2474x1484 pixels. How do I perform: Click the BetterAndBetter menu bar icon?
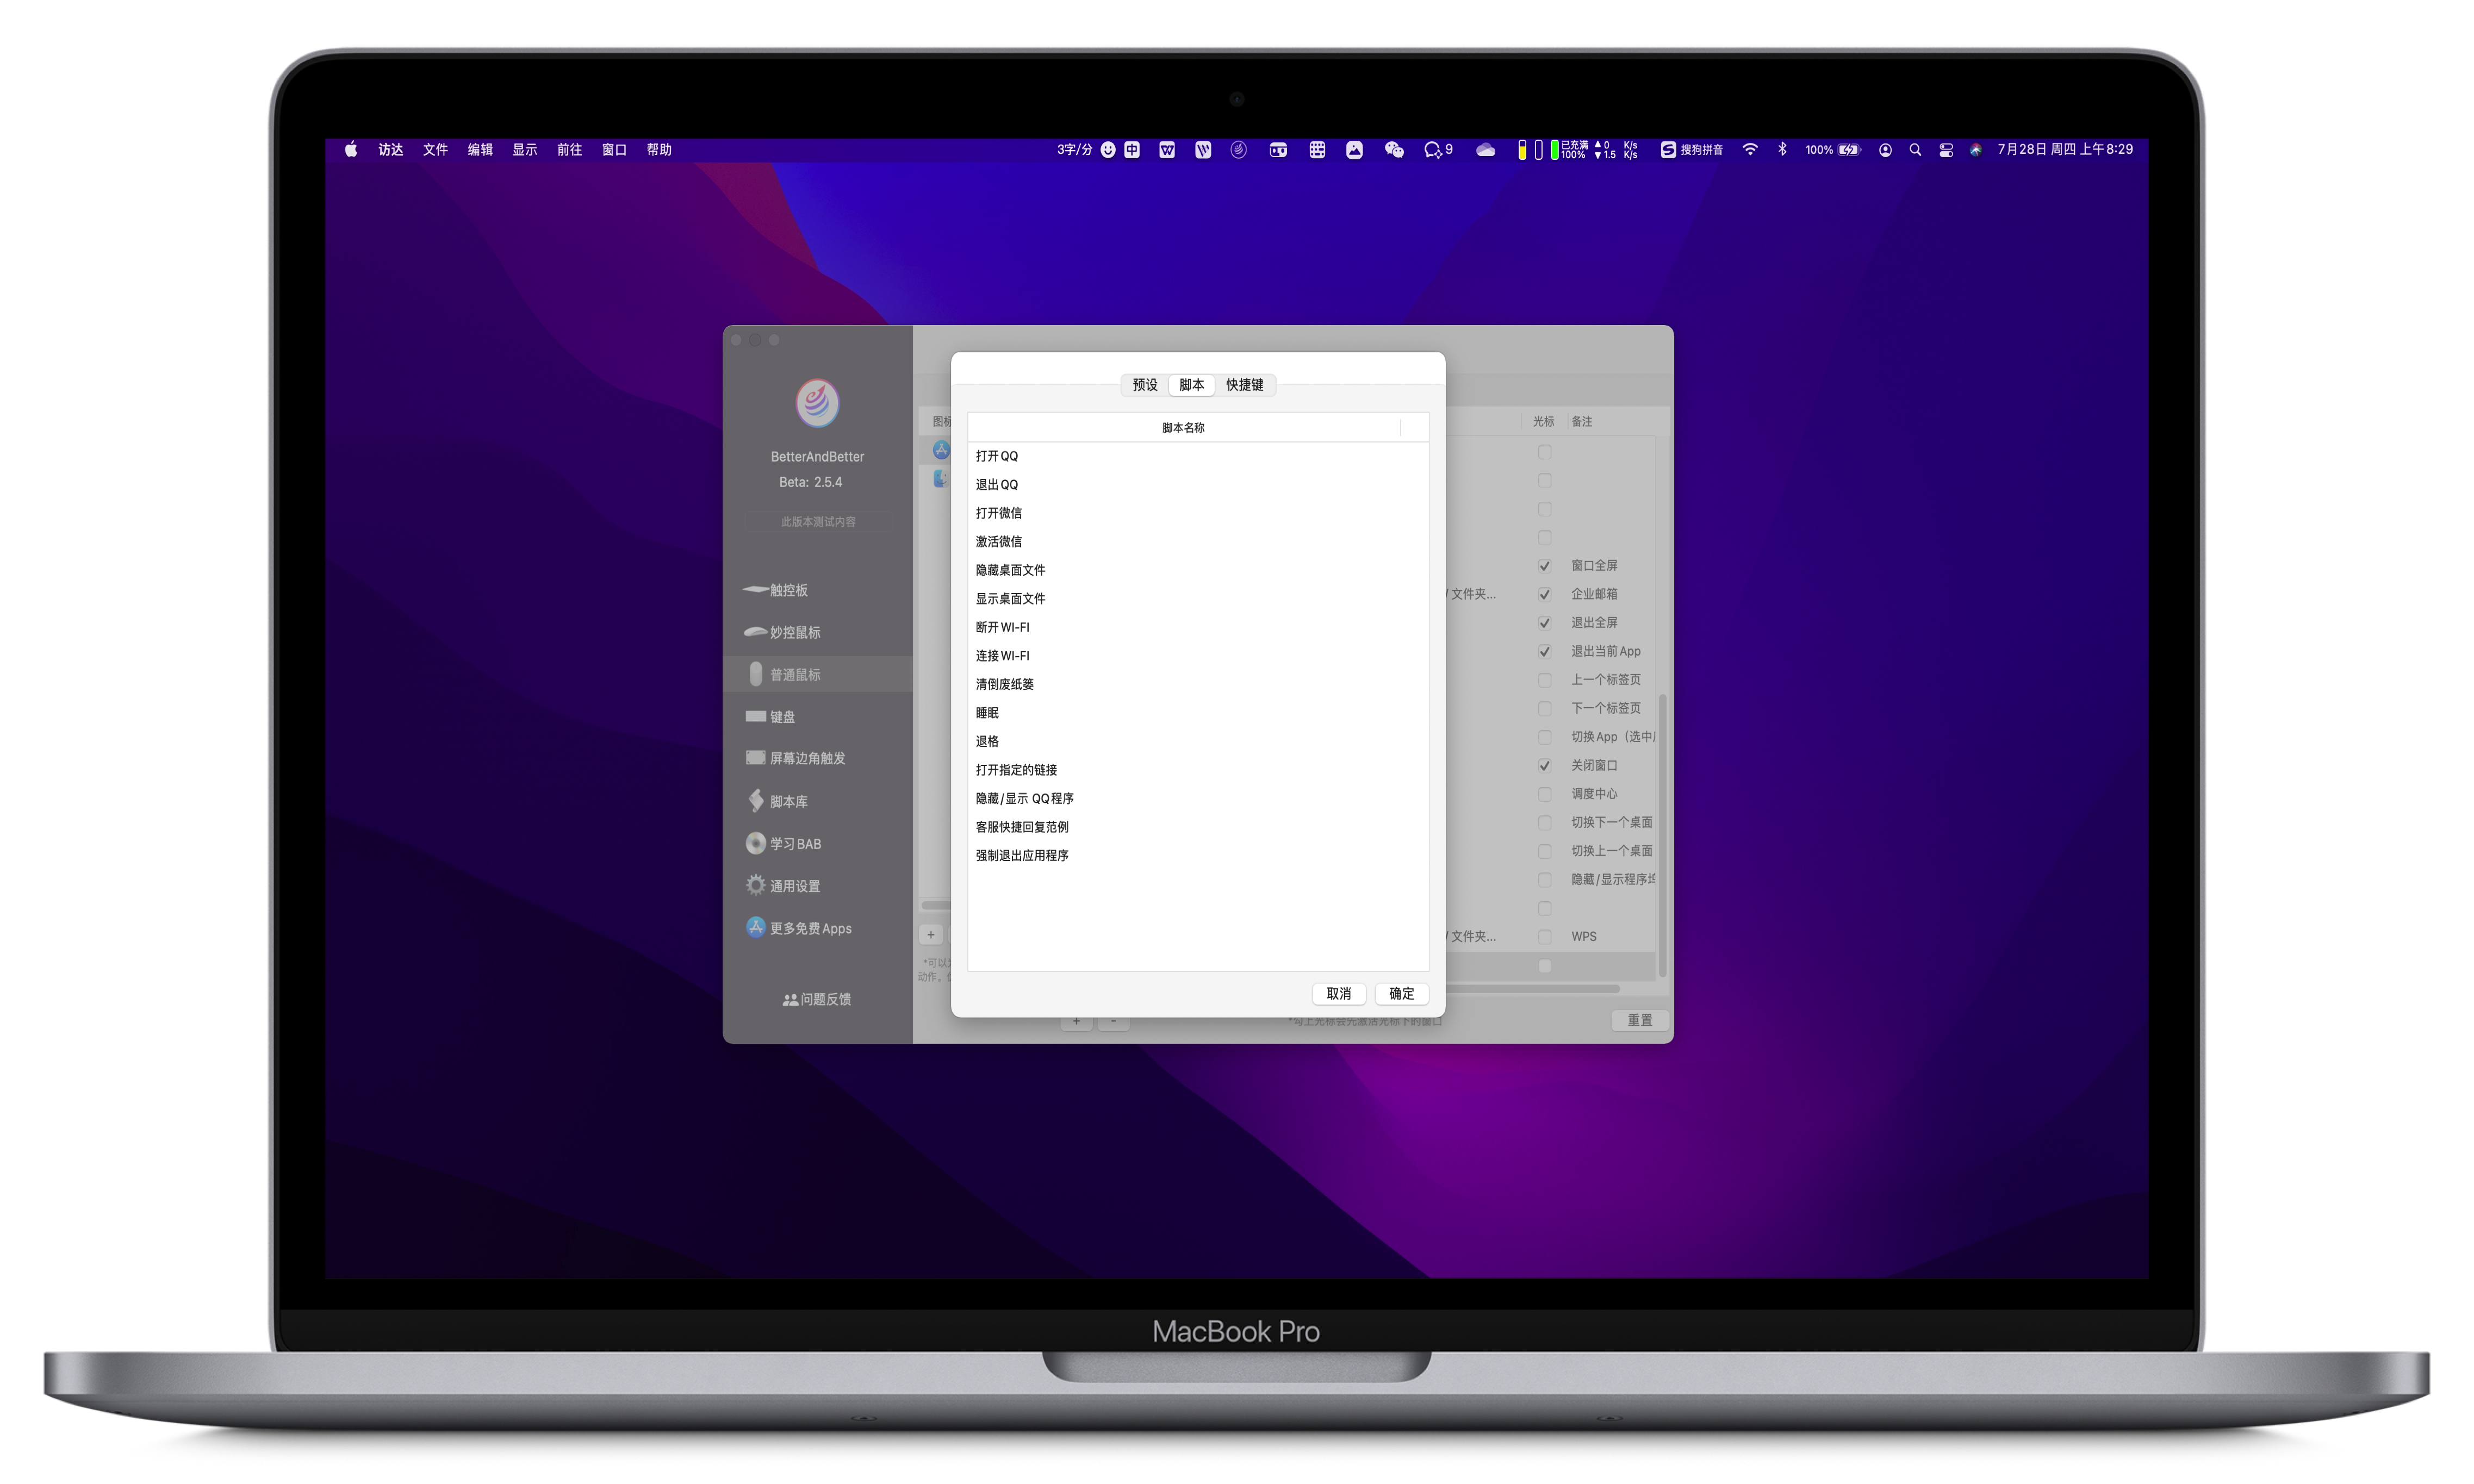click(1239, 150)
